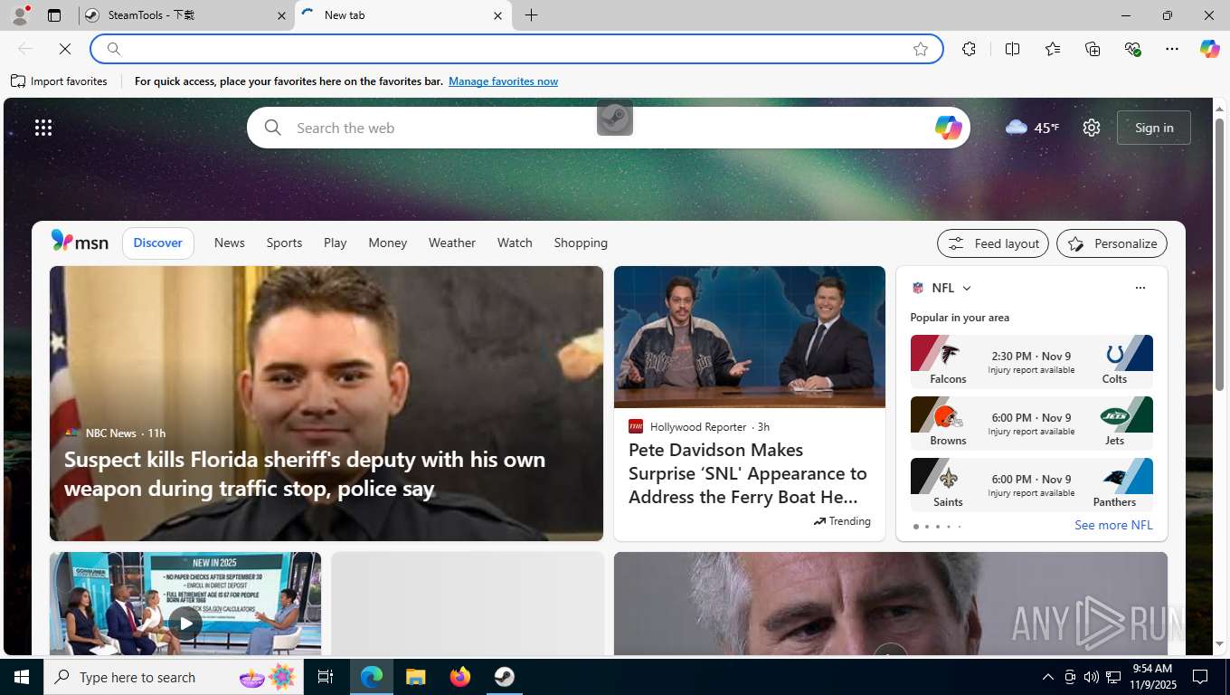Open the Saints vs Panthers game row
This screenshot has height=695, width=1230.
pos(1032,484)
